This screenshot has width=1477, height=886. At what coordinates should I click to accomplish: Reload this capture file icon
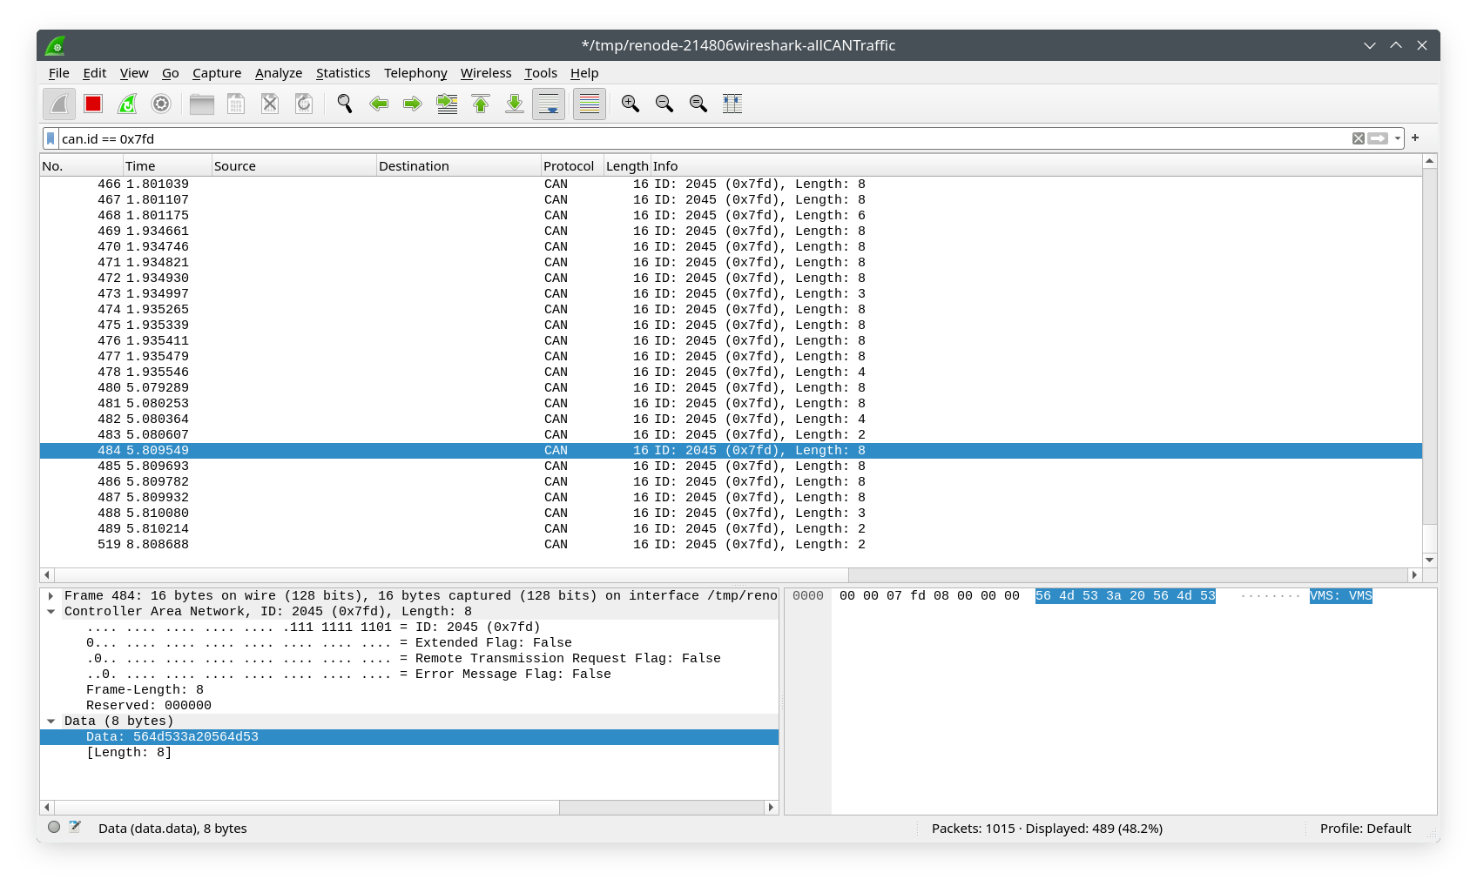[304, 104]
